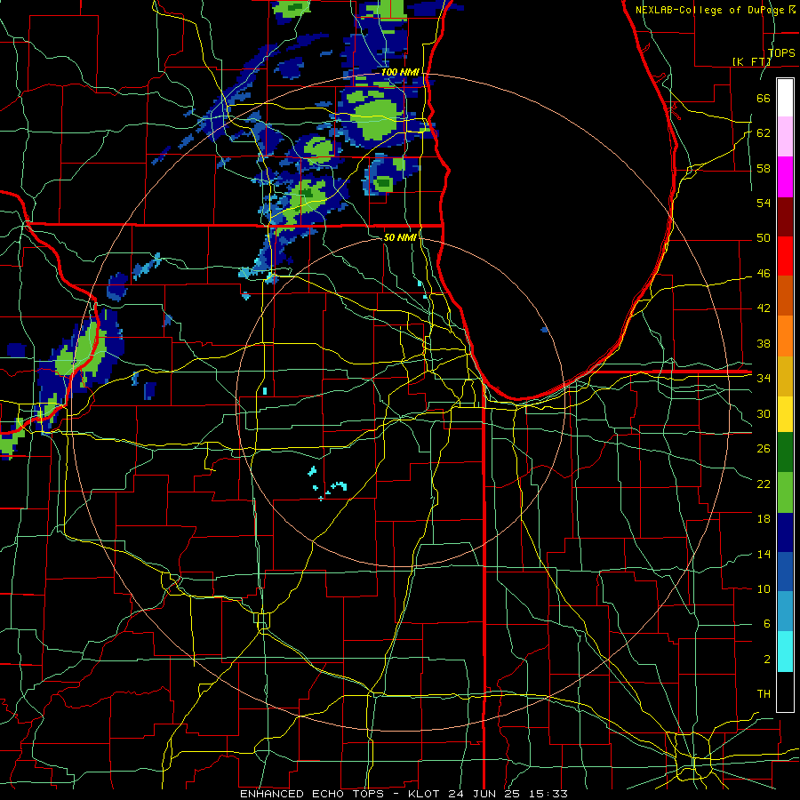Click the dark green 26-30 kft swatch
This screenshot has height=800, width=800.
pos(785,452)
